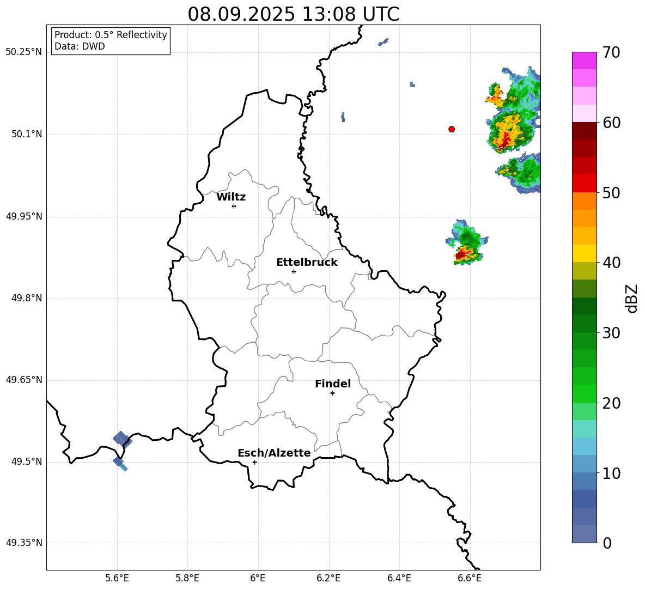Click the bright green swatch just above 20
This screenshot has width=645, height=589.
click(x=584, y=393)
